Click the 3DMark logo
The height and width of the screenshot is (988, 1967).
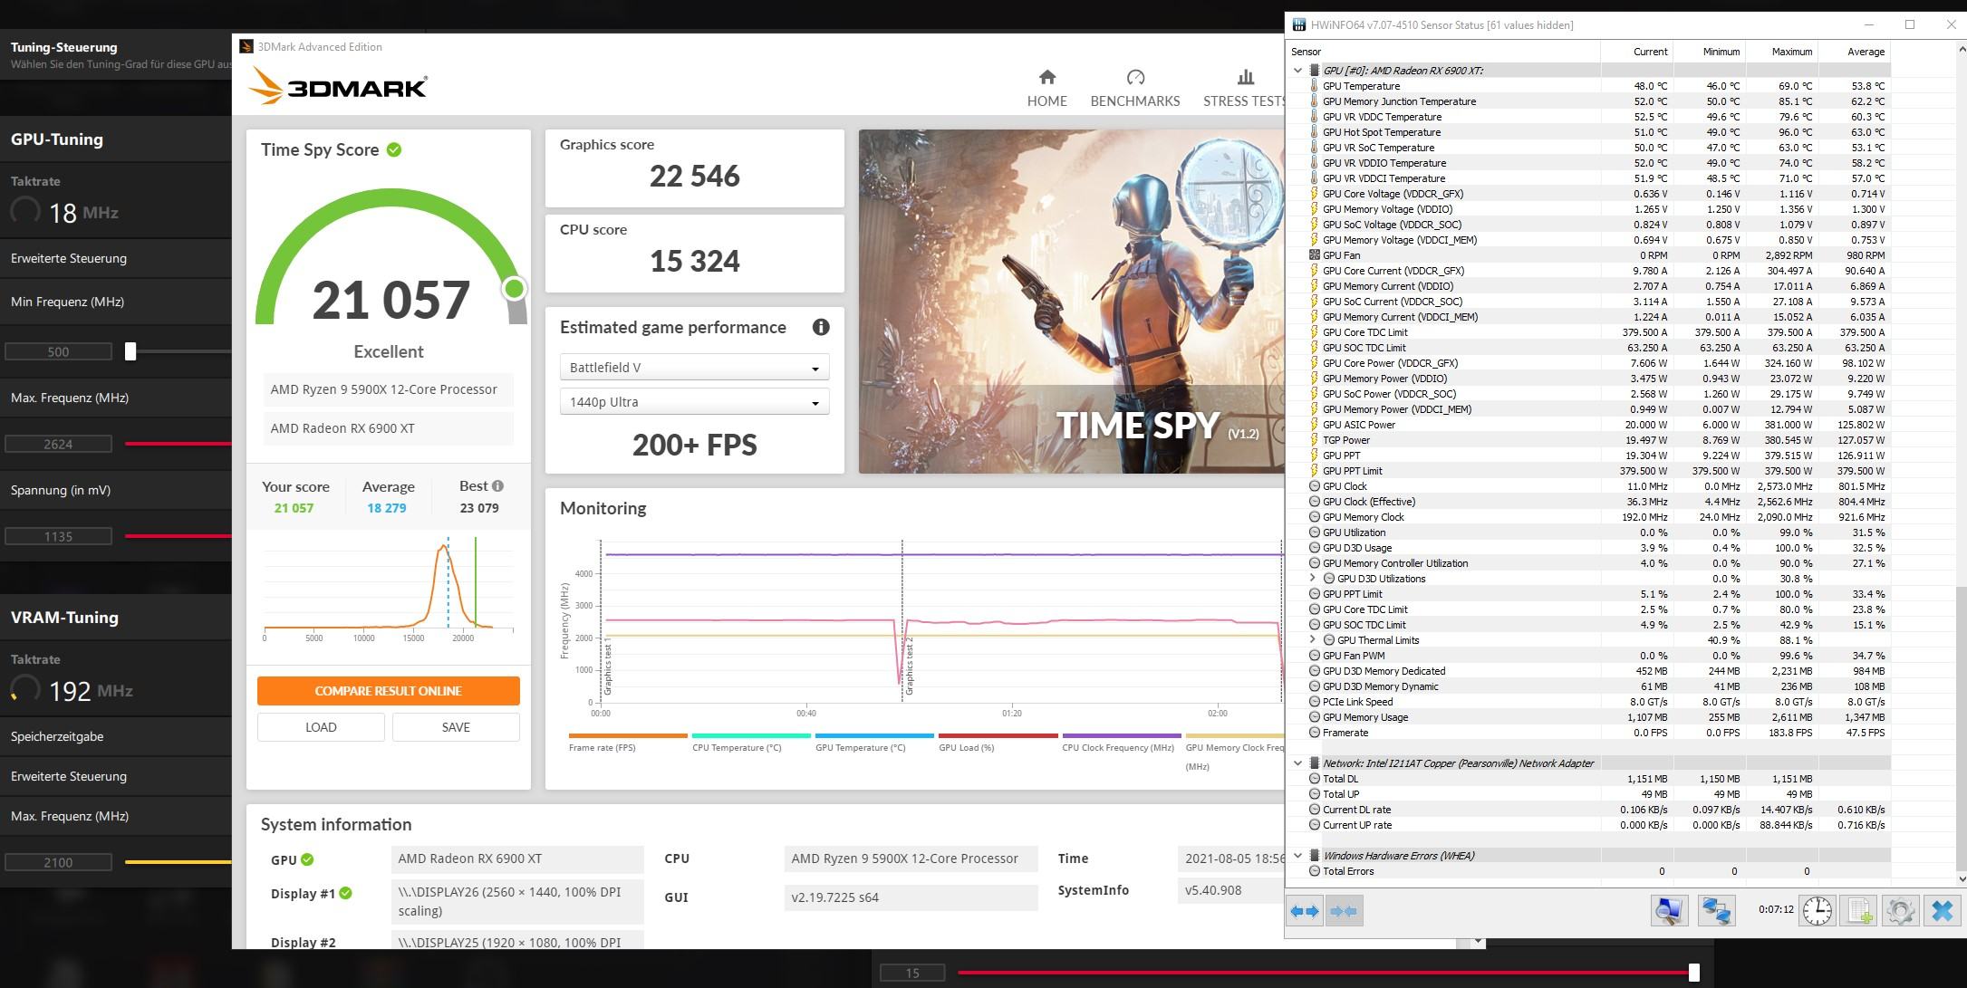click(338, 87)
